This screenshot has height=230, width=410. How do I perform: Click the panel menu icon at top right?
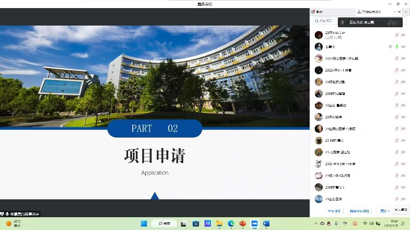pos(405,12)
